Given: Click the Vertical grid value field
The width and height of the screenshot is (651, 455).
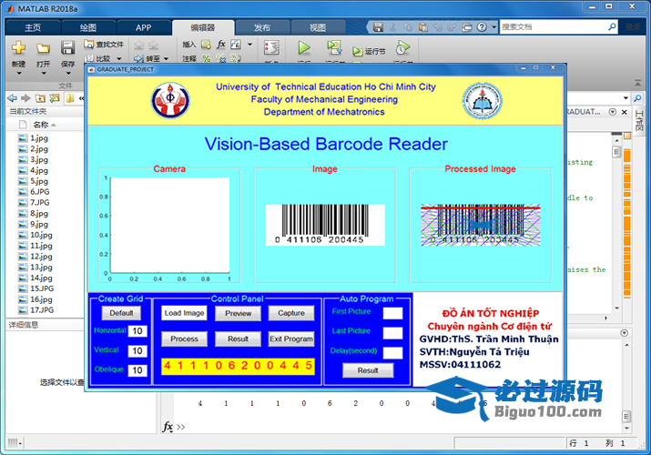Looking at the screenshot, I should pyautogui.click(x=137, y=351).
